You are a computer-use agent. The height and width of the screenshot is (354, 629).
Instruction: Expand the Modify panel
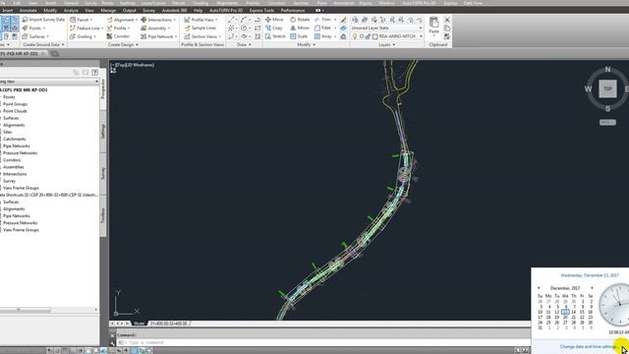tap(306, 44)
